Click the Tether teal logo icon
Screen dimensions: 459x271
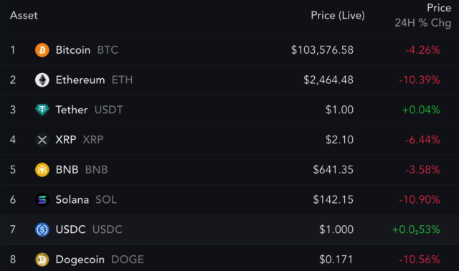pyautogui.click(x=42, y=110)
